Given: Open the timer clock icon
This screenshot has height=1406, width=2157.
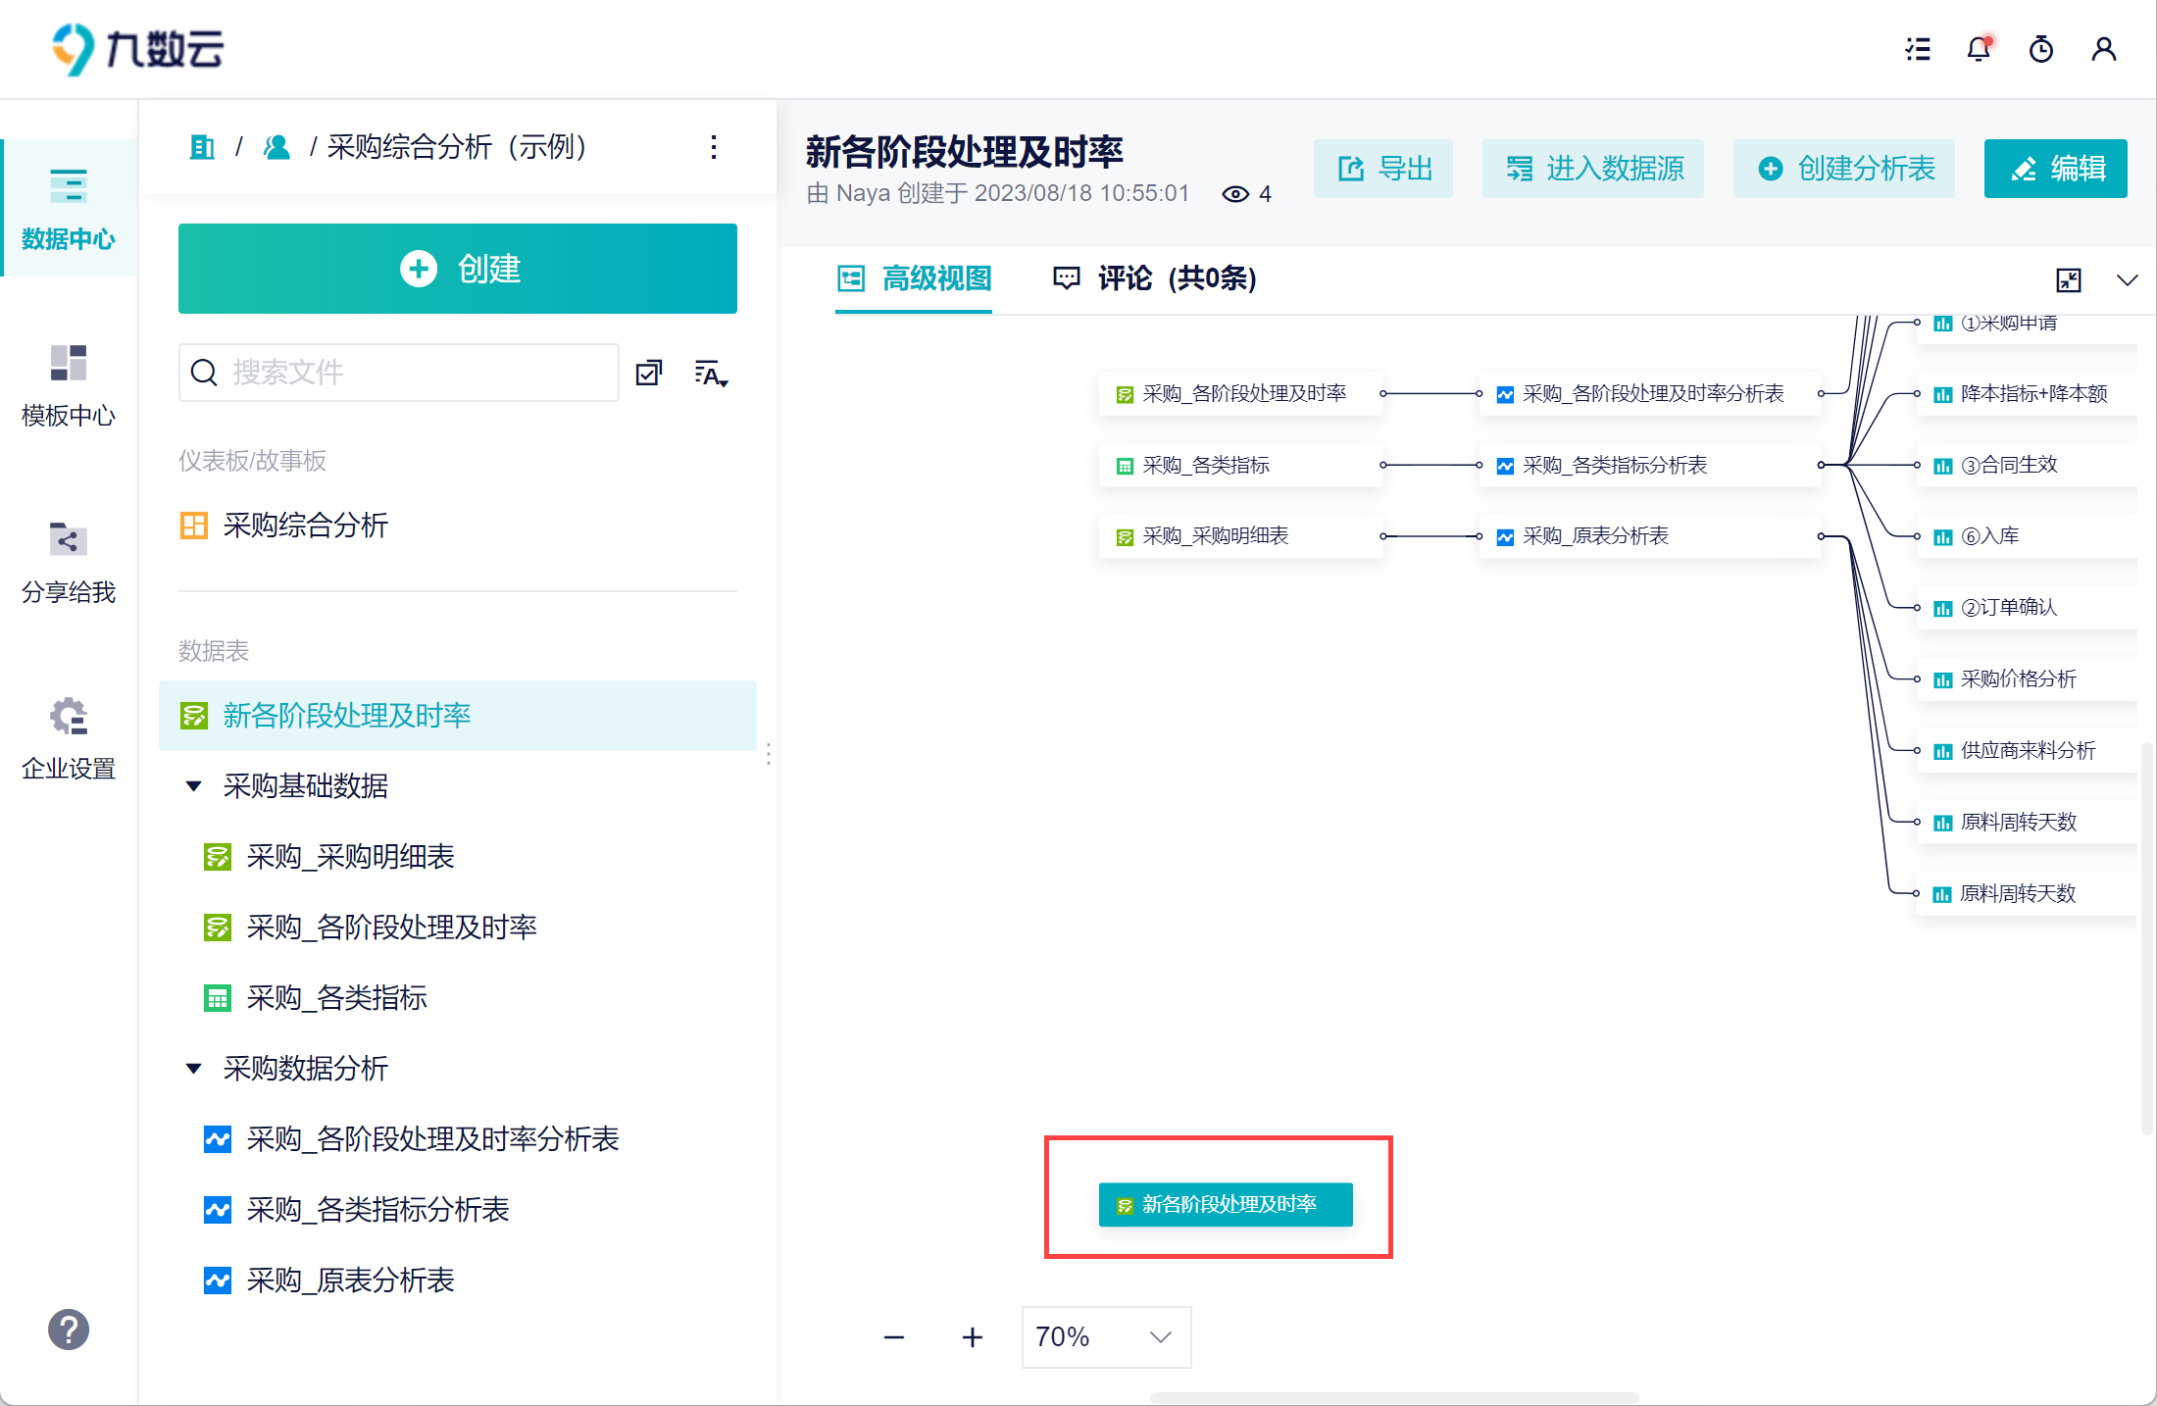Looking at the screenshot, I should pos(2041,49).
